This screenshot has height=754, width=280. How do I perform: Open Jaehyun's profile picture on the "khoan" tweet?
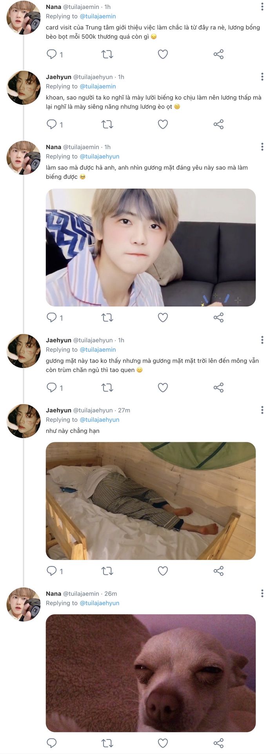tap(24, 88)
